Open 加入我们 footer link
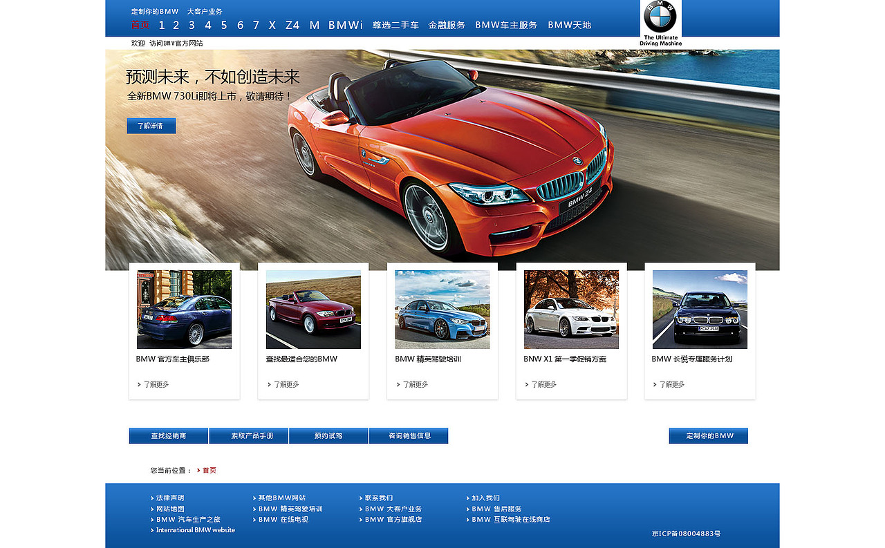The height and width of the screenshot is (548, 885). [x=485, y=498]
